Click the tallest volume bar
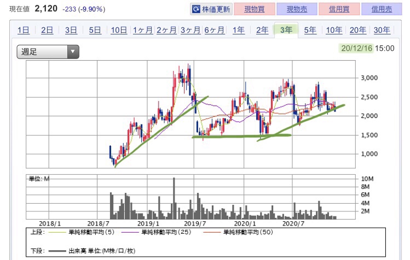This screenshot has height=260, width=410. pyautogui.click(x=174, y=198)
